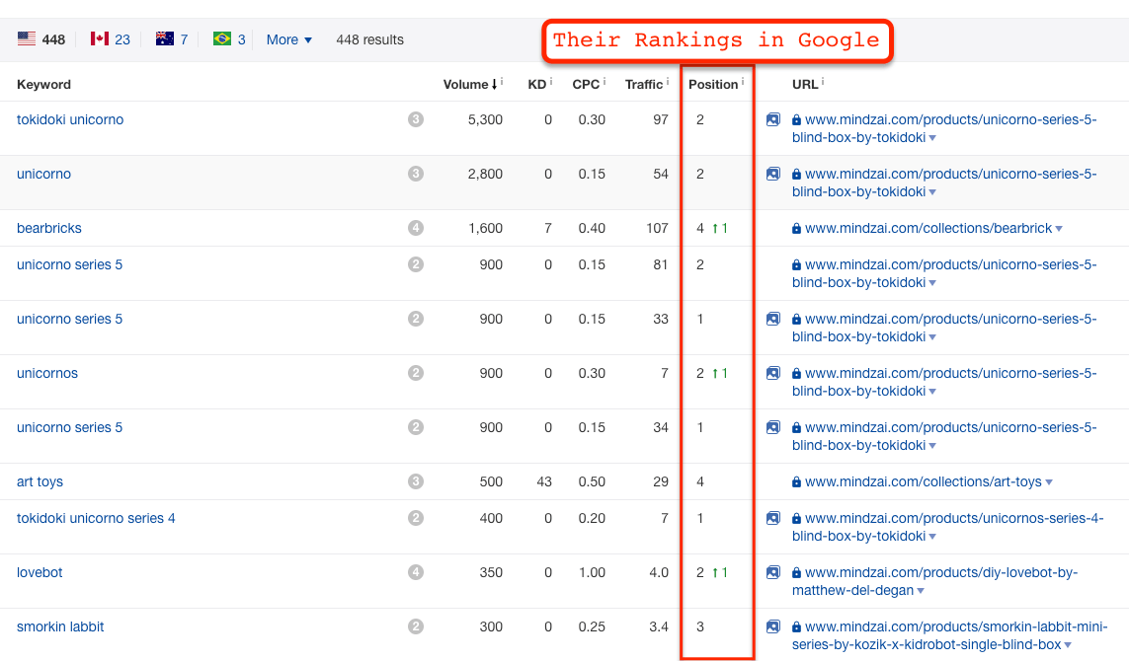This screenshot has height=661, width=1129.
Task: Click the info icon beside CPC
Action: point(605,81)
